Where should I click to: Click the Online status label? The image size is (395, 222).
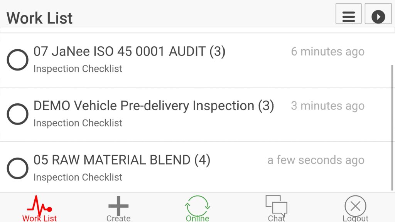point(197,219)
